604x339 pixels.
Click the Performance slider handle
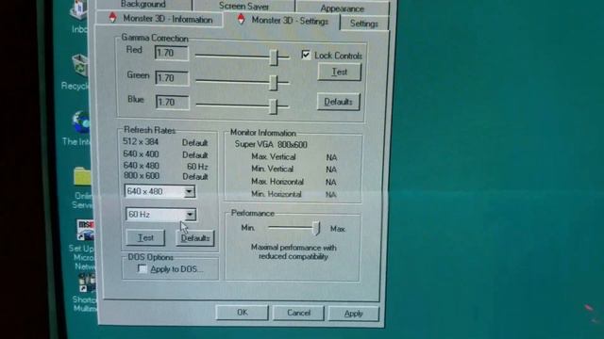tap(316, 228)
